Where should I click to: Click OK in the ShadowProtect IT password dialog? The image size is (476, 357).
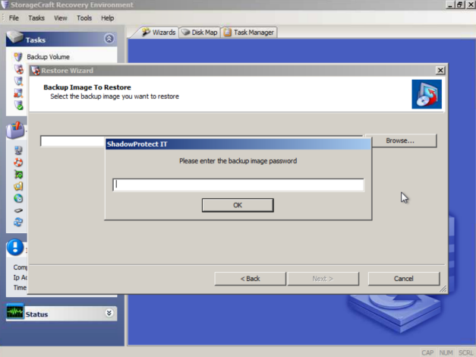pos(238,205)
